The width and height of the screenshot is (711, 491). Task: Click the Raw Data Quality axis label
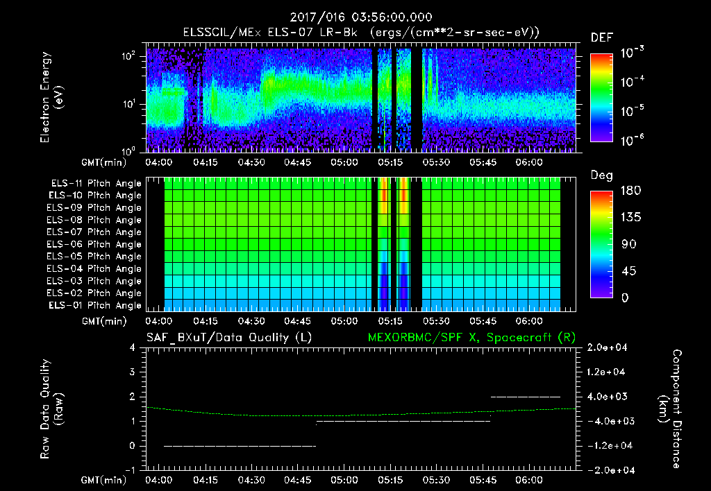(51, 409)
